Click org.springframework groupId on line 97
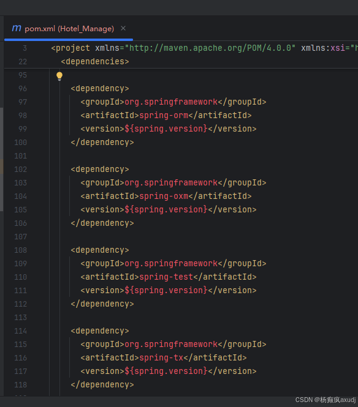 coord(171,102)
